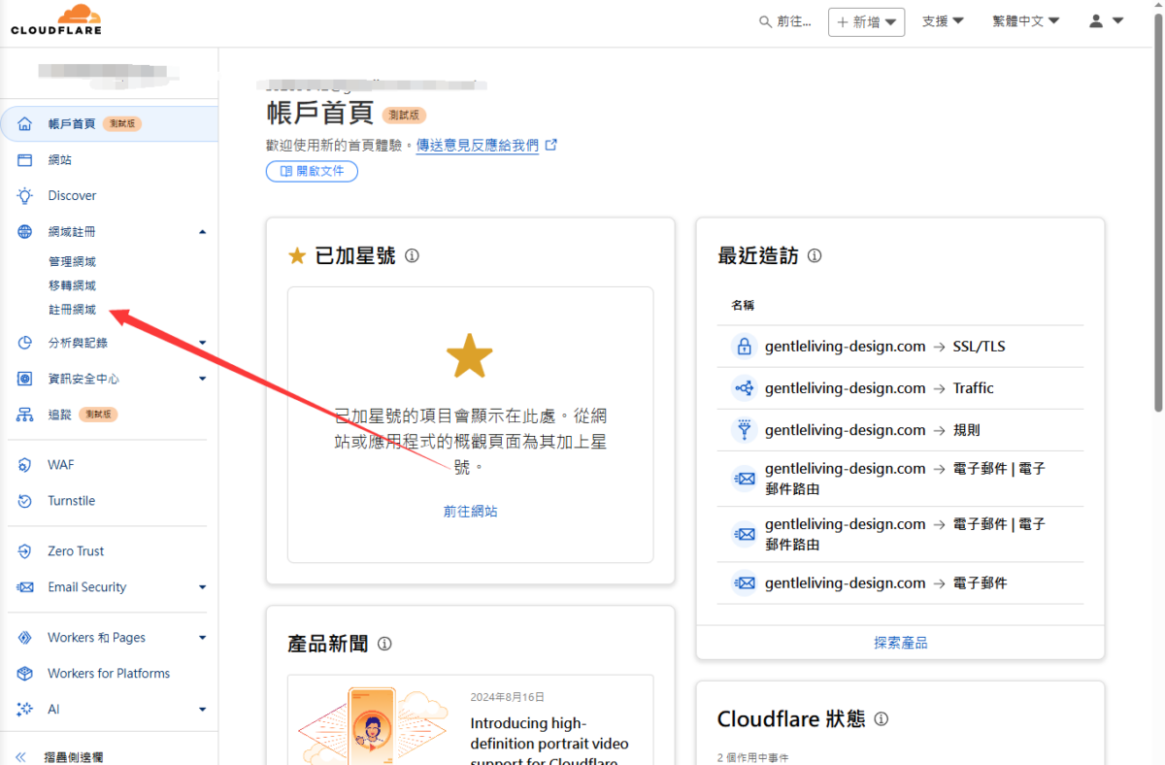The image size is (1165, 765).
Task: Click the 探索產品 link
Action: 900,643
